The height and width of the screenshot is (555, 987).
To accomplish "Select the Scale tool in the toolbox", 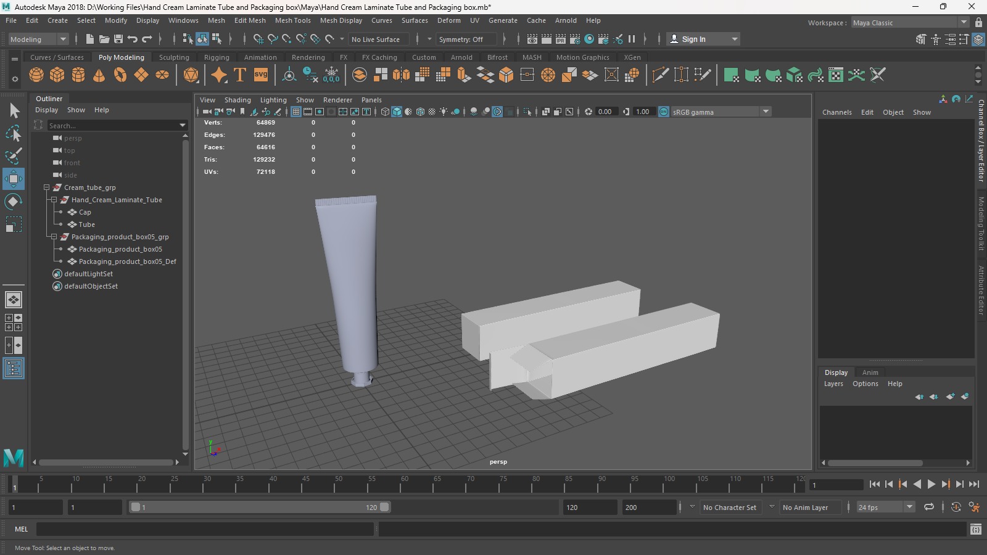I will 14,224.
